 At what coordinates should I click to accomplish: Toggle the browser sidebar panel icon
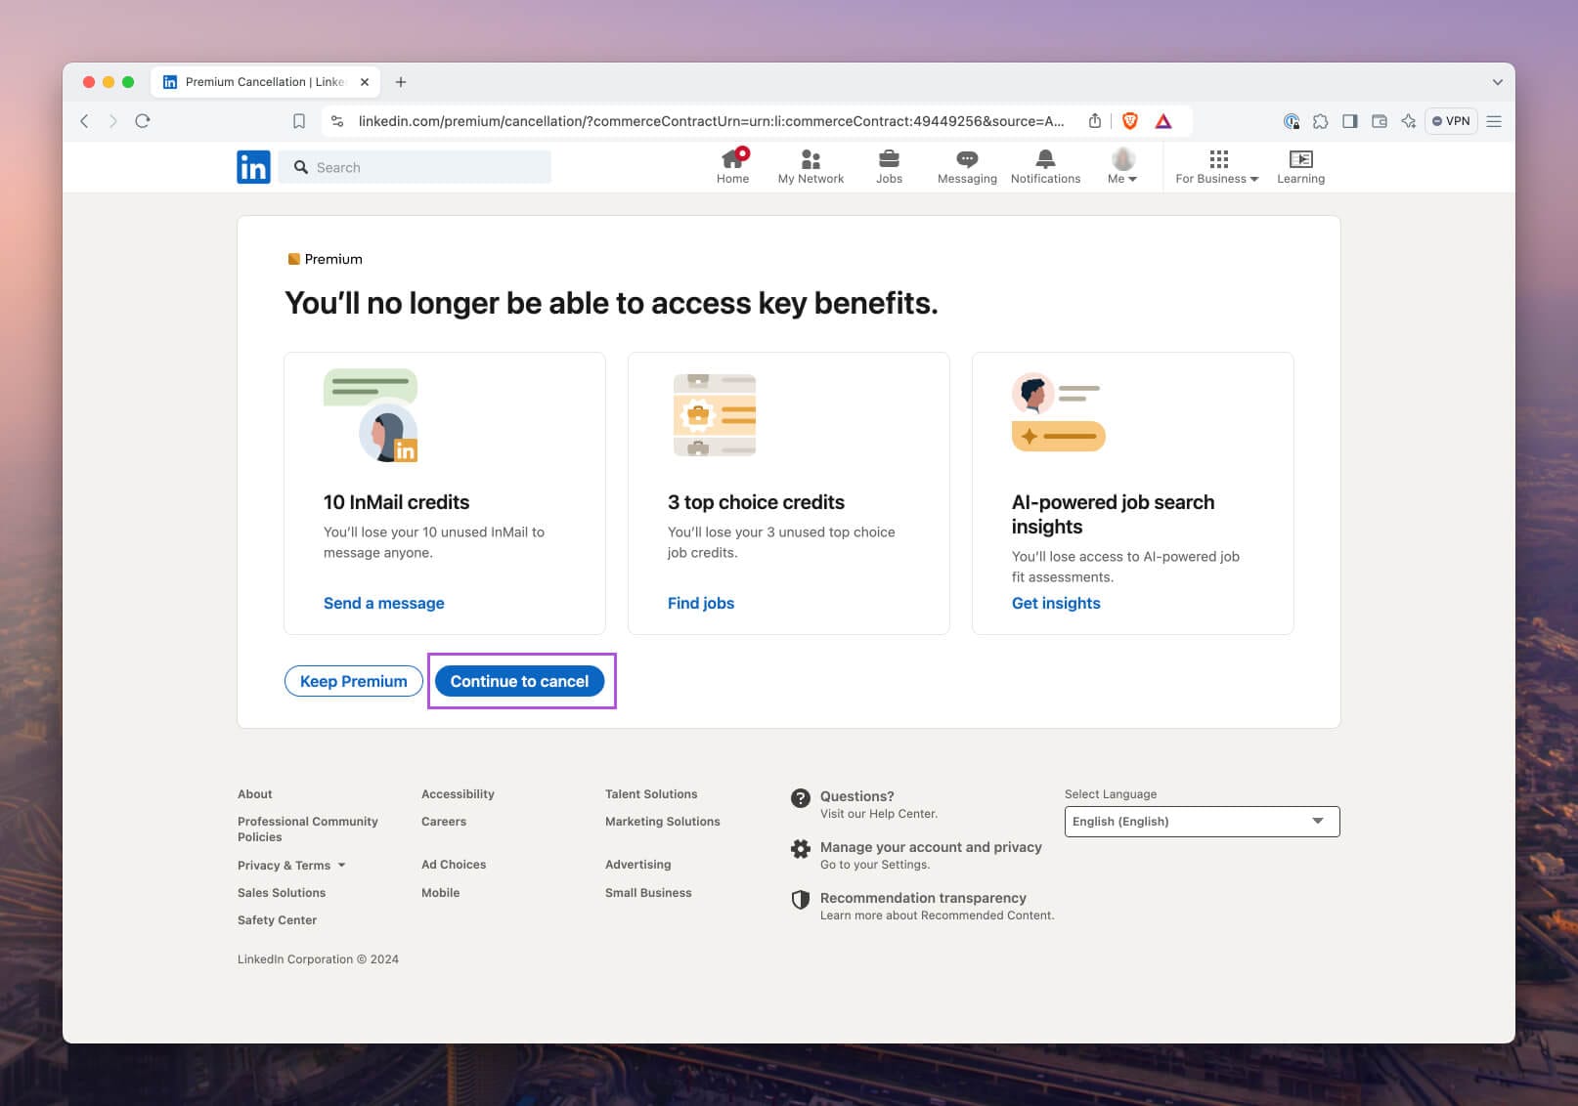[1350, 121]
